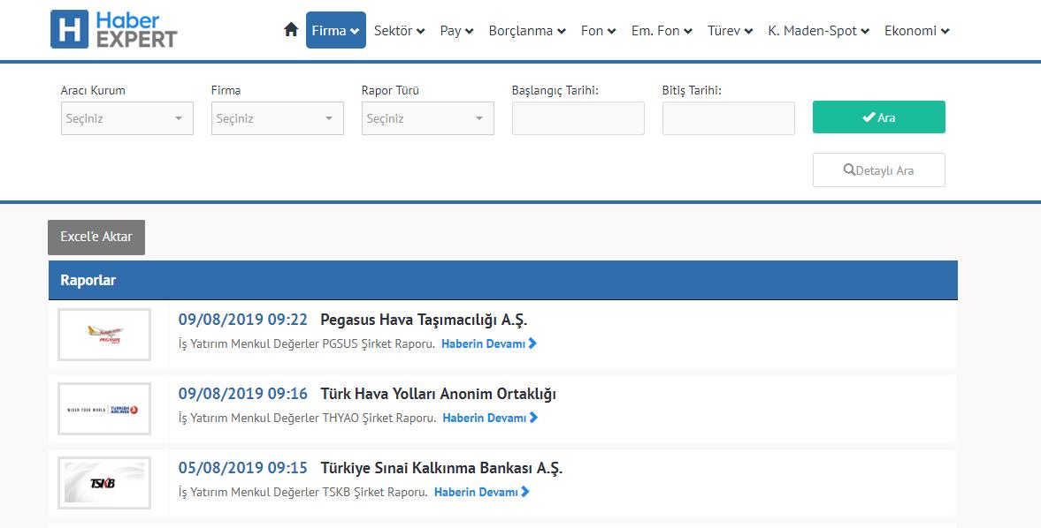Click the Bitiş Tarihi date field
Viewport: 1041px width, 528px height.
point(728,118)
